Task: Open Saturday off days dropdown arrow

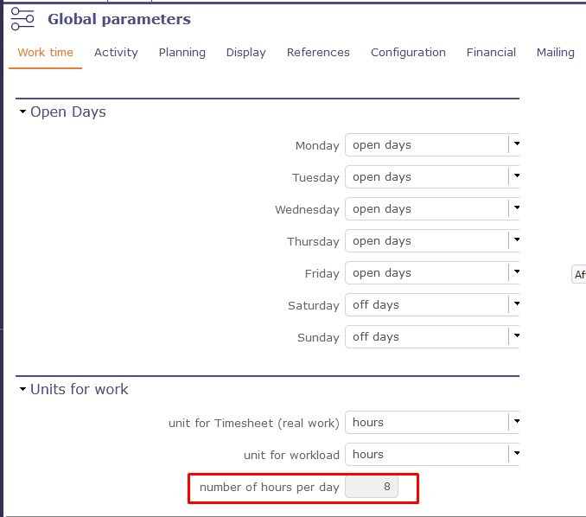Action: pyautogui.click(x=515, y=304)
